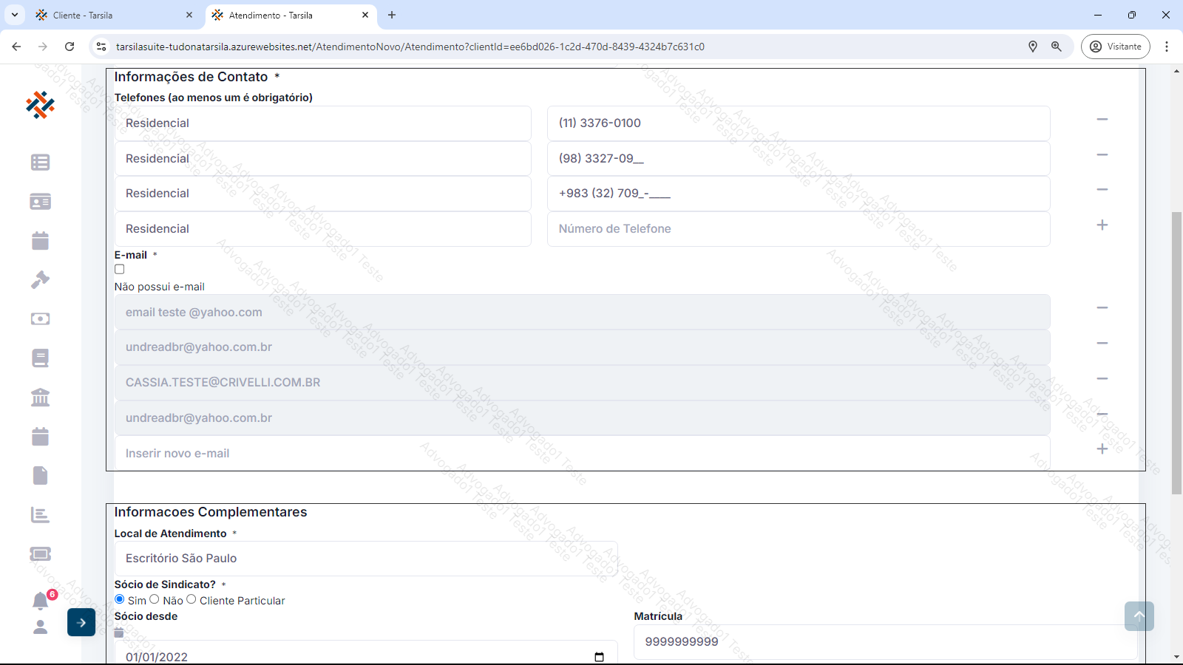Check the 'Não possui e-mail' checkbox
The width and height of the screenshot is (1183, 665).
tap(120, 270)
